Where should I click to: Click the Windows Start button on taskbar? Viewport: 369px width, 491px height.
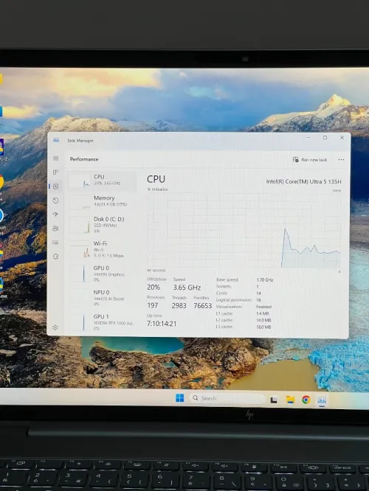pos(180,398)
